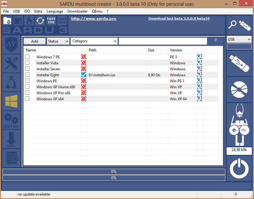Click the SARDU mascot robot icon
Viewport: 254px width, 199px height.
point(239,125)
